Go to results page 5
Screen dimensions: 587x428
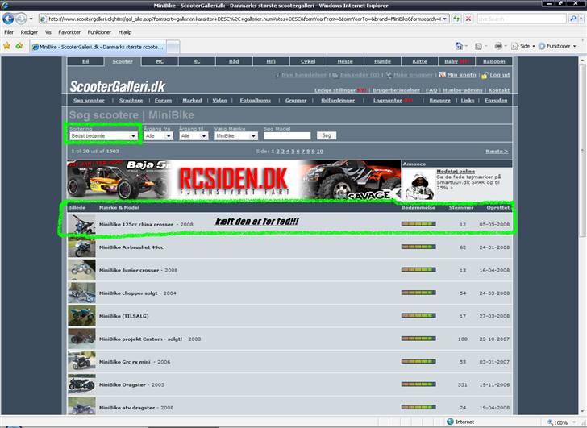click(x=293, y=152)
